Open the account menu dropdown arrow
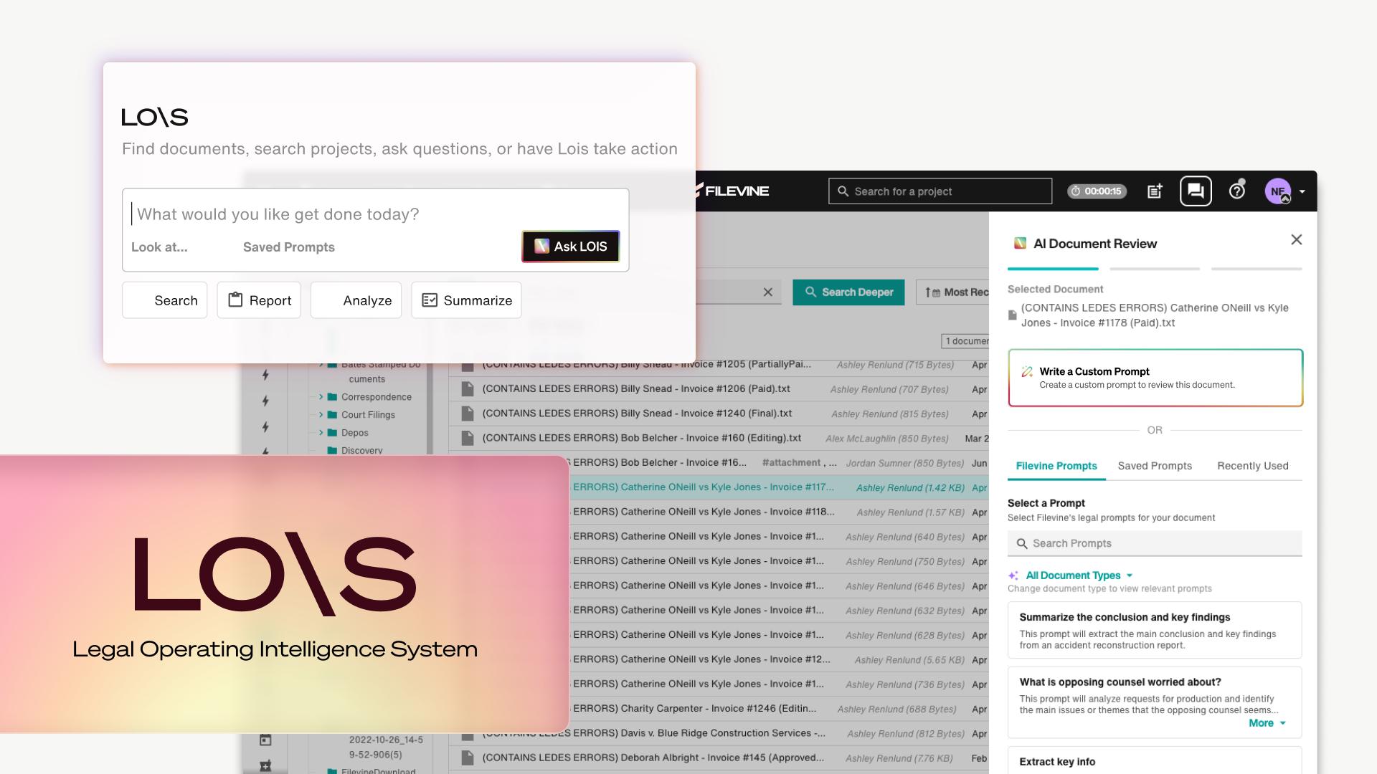 click(1302, 191)
